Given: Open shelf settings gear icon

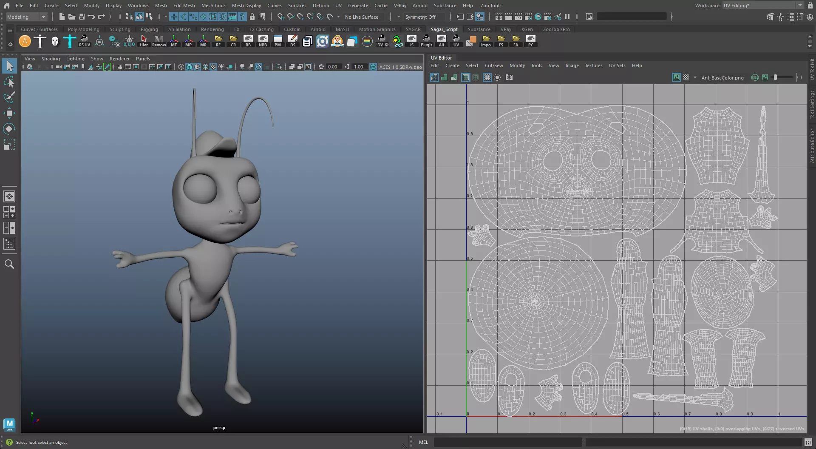Looking at the screenshot, I should coord(10,44).
